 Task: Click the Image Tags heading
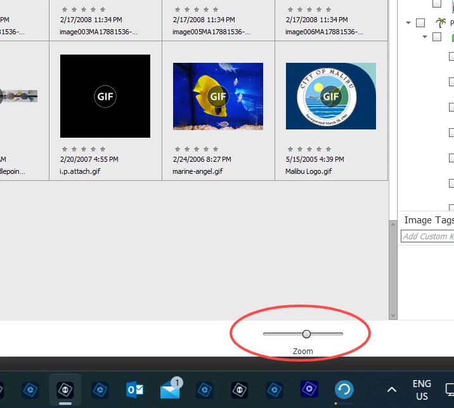(x=429, y=220)
